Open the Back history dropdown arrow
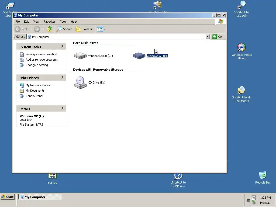The image size is (276, 207). [31, 29]
